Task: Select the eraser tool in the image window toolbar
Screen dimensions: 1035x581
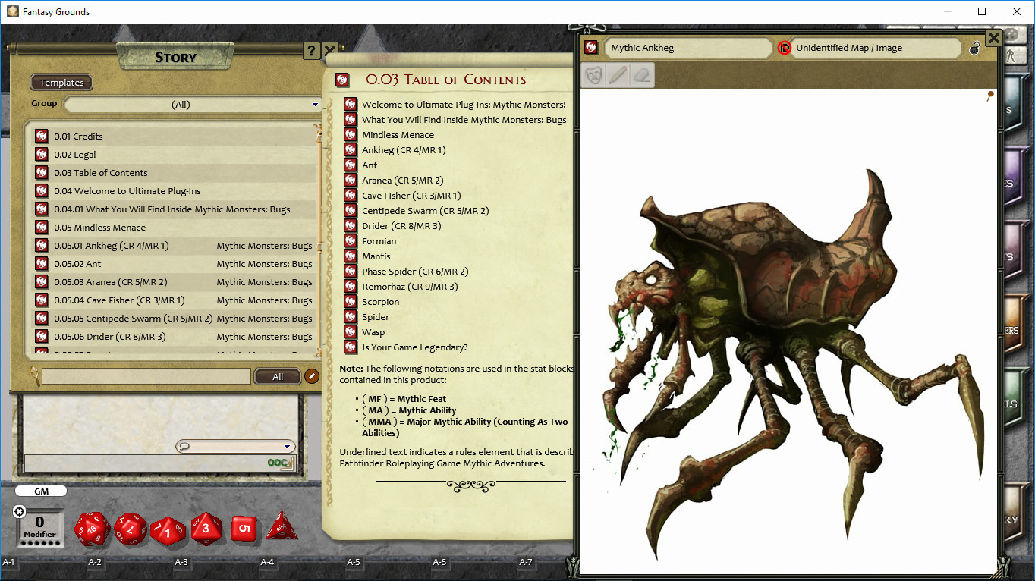Action: pos(640,76)
